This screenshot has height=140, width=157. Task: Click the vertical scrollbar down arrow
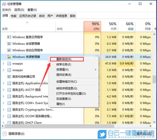154,122
